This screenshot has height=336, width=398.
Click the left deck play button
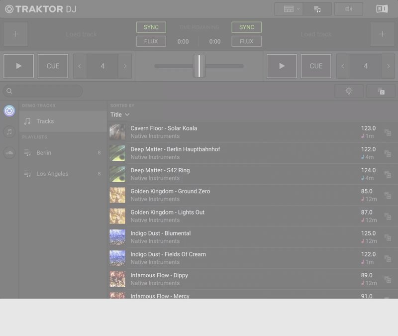(18, 66)
